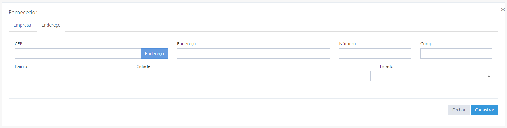Click the Bairro field label
Viewport: 507px width, 128px height.
coord(21,66)
